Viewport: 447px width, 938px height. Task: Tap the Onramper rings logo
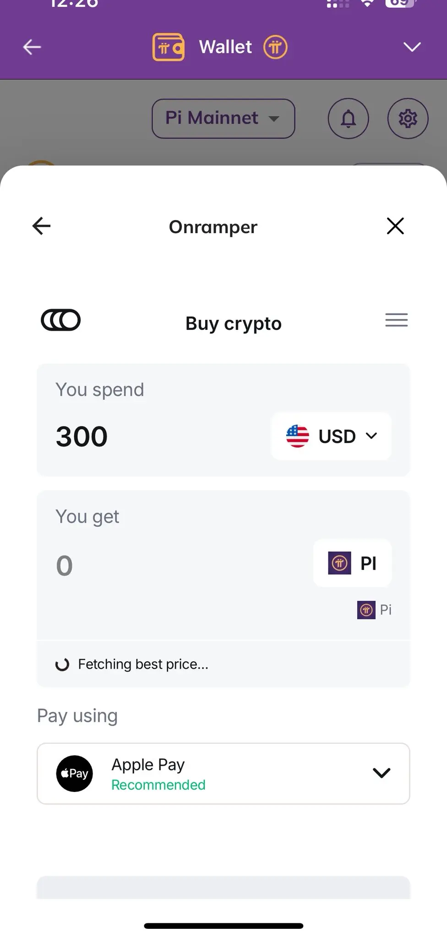pos(61,320)
